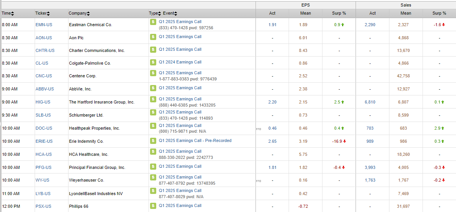The height and width of the screenshot is (212, 456).
Task: Click the earnings type icon for Schlumberger
Action: click(x=153, y=112)
